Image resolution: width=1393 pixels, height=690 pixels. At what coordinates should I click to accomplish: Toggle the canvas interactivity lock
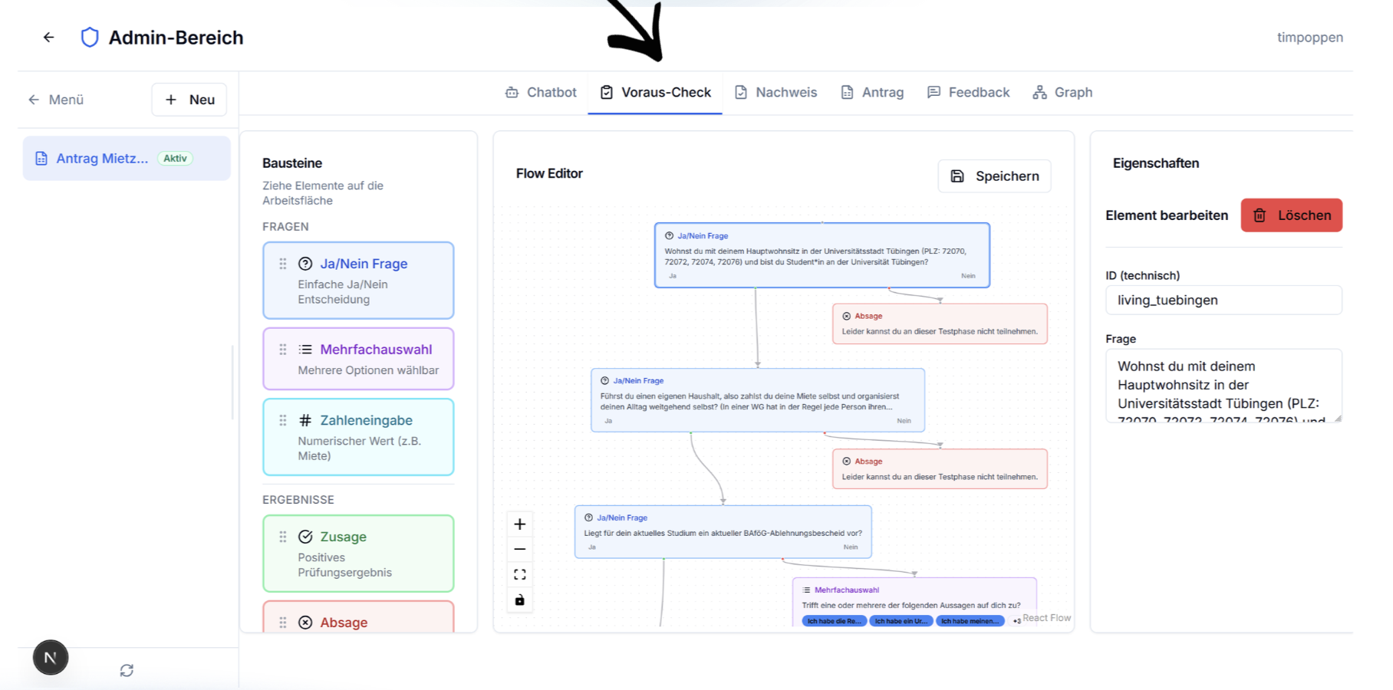[x=519, y=600]
